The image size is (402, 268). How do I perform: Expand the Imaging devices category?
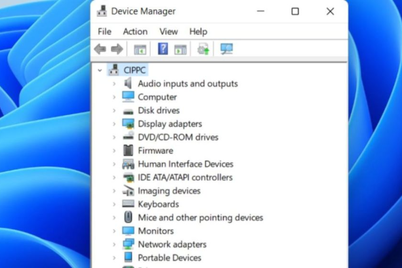(x=114, y=191)
